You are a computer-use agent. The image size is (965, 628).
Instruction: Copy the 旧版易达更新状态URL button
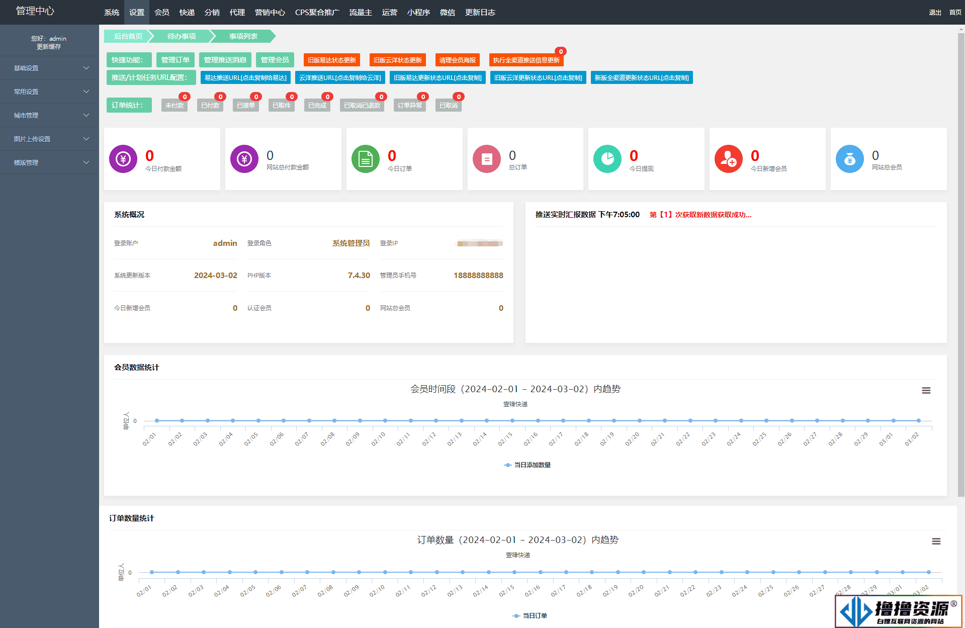[437, 77]
